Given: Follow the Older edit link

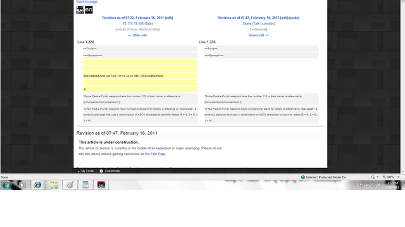Looking at the screenshot, I should pos(137,35).
